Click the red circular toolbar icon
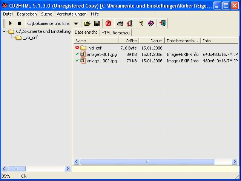Image resolution: width=241 pixels, height=181 pixels. coord(109,23)
